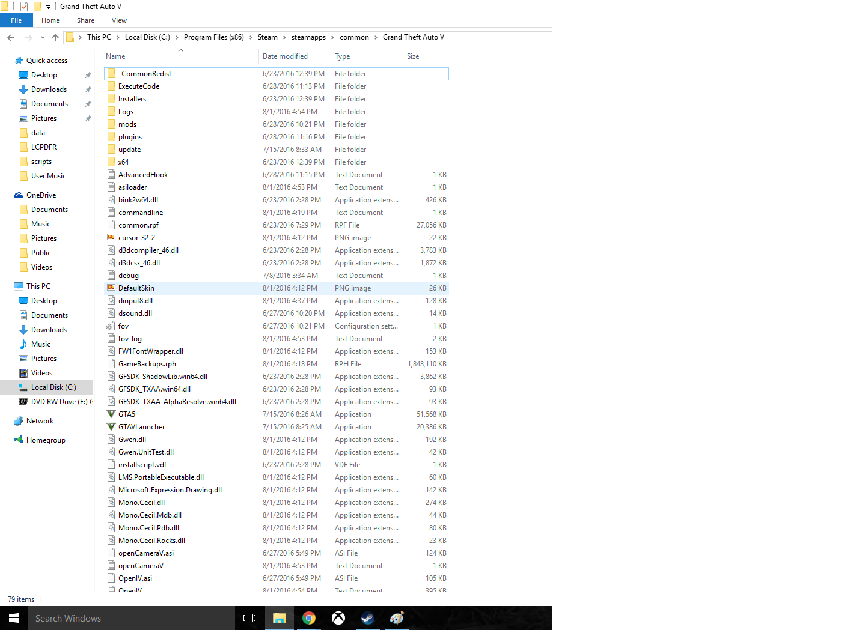Open User Music in Quick access
Screen dimensions: 862x630
pos(49,176)
